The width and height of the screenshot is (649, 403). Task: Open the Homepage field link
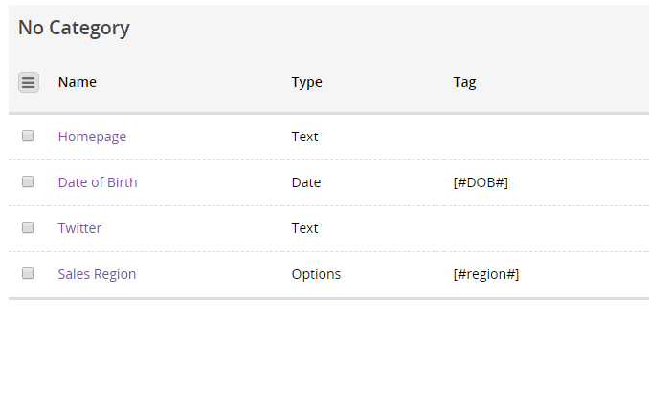pos(92,137)
